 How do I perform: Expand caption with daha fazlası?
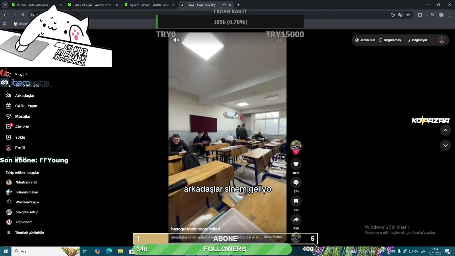tap(273, 237)
